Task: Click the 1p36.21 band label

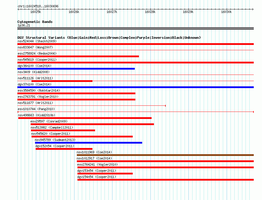Action: [24, 25]
